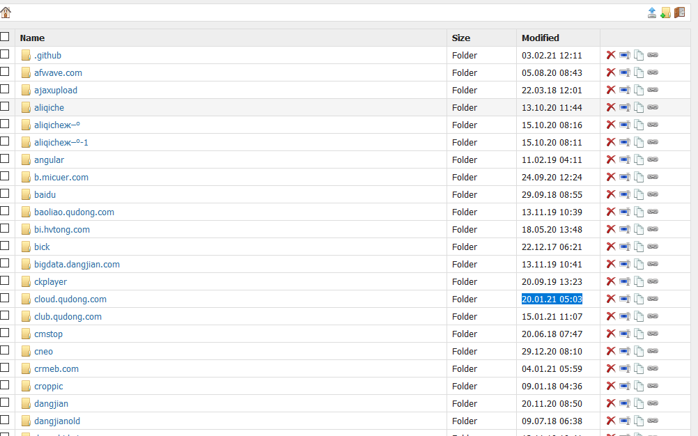Tick the croppic folder checkbox
Screen dimensions: 698x436
4,385
